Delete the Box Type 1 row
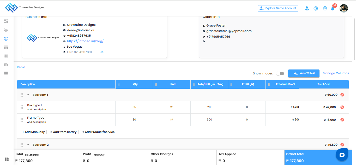This screenshot has width=356, height=165. pyautogui.click(x=342, y=107)
